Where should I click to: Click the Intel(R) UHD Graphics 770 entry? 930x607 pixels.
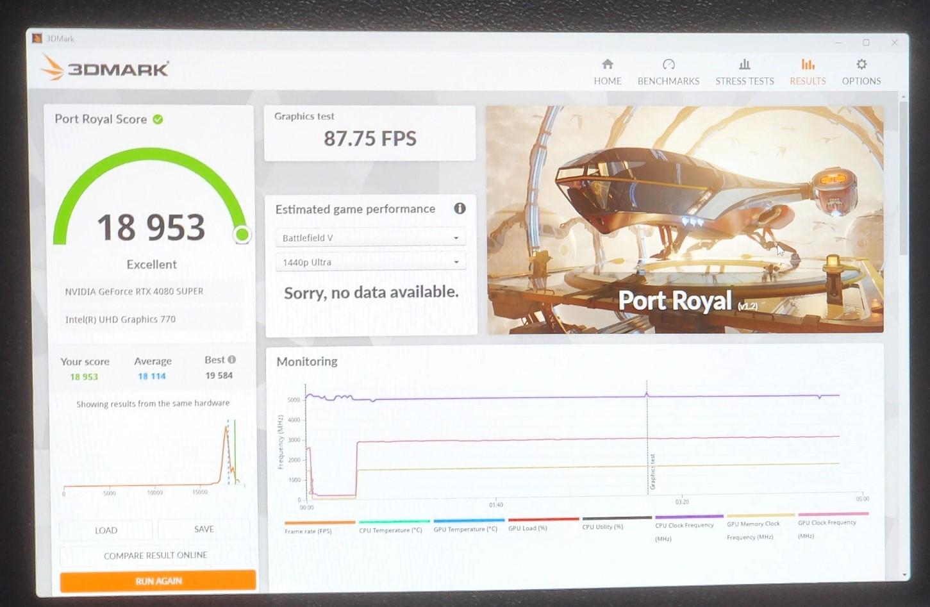[x=120, y=319]
